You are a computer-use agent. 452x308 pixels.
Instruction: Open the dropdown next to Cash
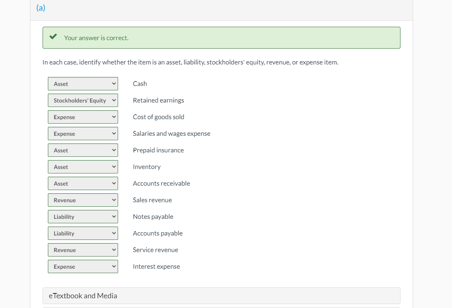(83, 84)
